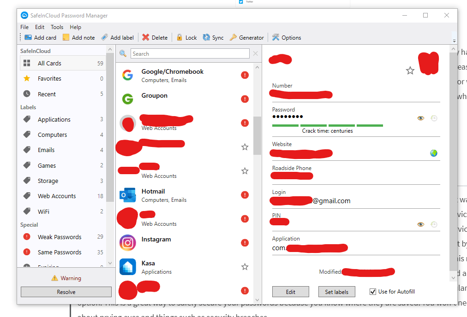Click Instagram red warning icon
This screenshot has height=317, width=467.
coord(245,243)
